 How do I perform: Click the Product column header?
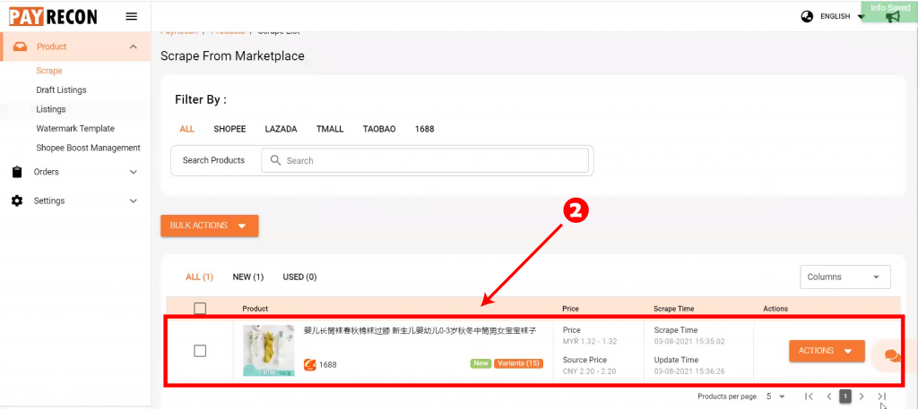[255, 309]
